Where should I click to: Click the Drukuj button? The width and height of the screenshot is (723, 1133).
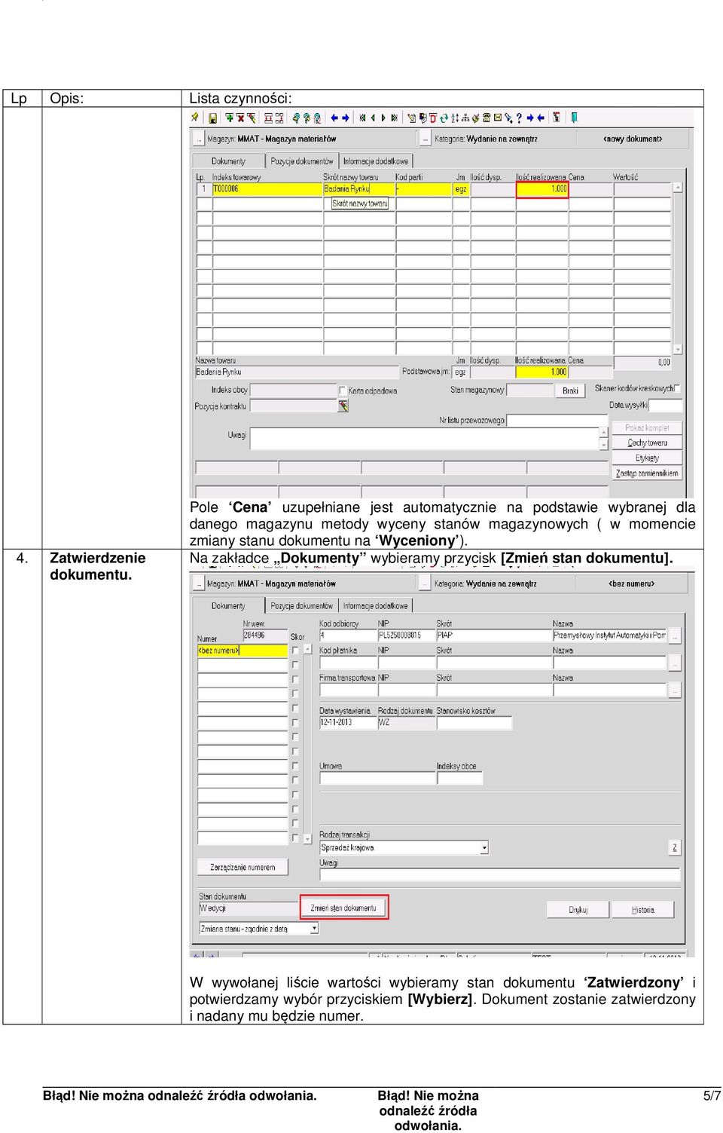pyautogui.click(x=578, y=910)
